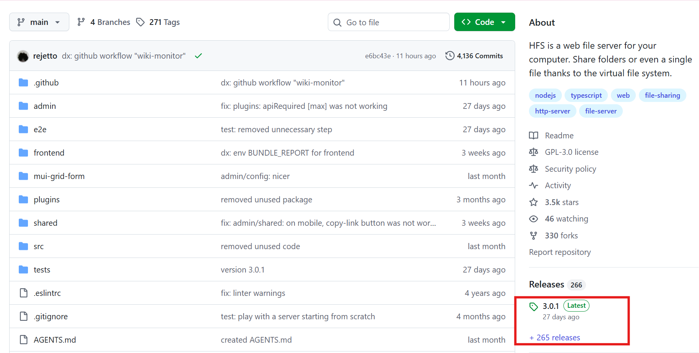The height and width of the screenshot is (353, 699).
Task: Click the Go to file search field
Action: coord(388,22)
